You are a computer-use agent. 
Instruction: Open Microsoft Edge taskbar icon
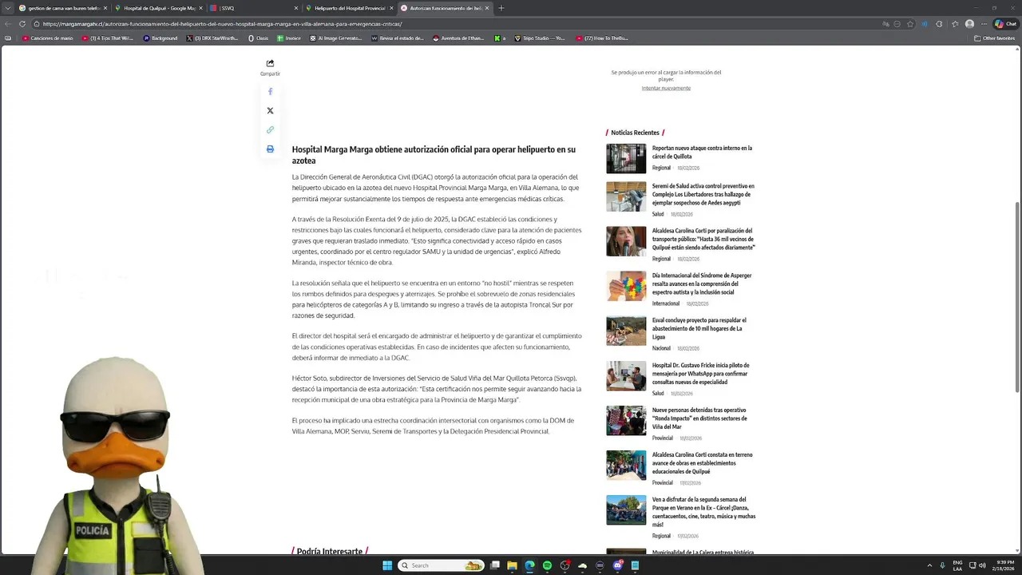[529, 565]
